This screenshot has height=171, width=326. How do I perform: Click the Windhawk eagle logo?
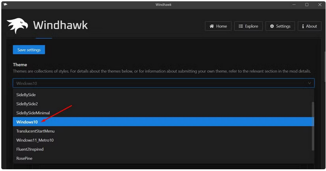[17, 25]
